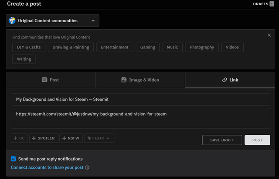This screenshot has height=179, width=279.
Task: Switch to the Post tab
Action: coord(51,80)
